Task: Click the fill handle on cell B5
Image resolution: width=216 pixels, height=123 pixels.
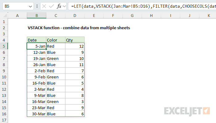Action: click(46, 49)
